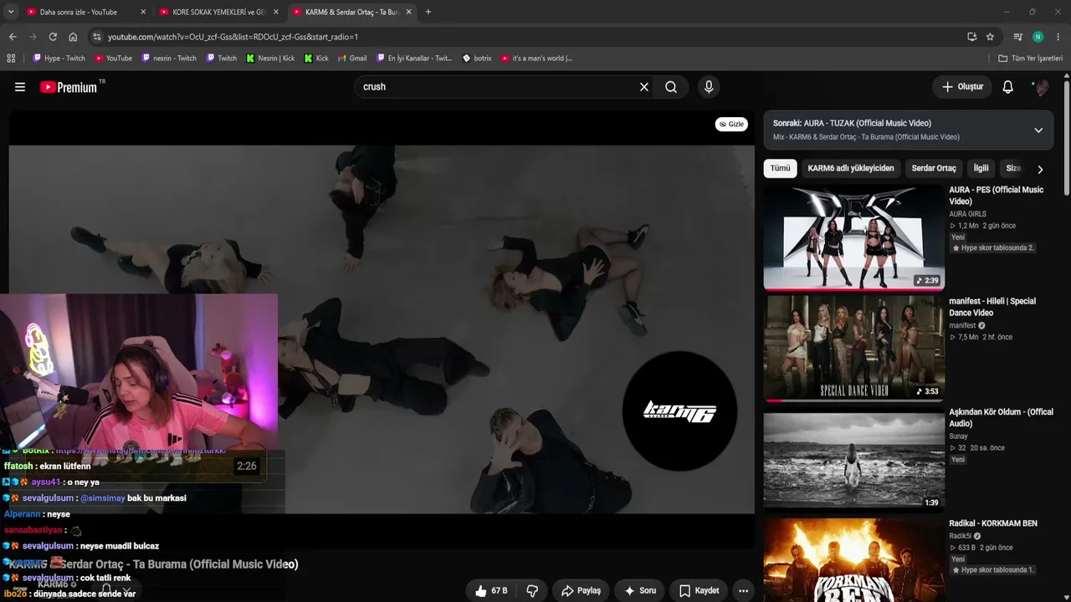This screenshot has height=602, width=1071.
Task: Reload the current browser page
Action: click(53, 37)
